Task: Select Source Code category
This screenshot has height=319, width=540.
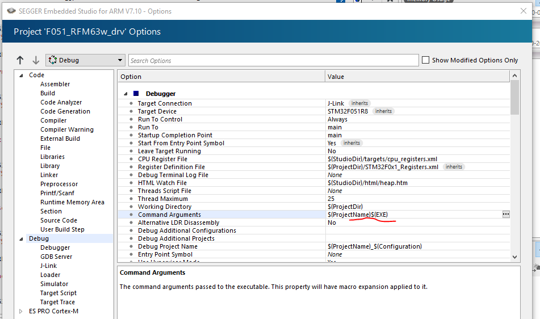Action: pyautogui.click(x=58, y=220)
